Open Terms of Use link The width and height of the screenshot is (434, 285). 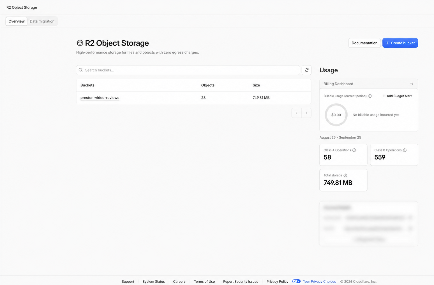pyautogui.click(x=204, y=281)
